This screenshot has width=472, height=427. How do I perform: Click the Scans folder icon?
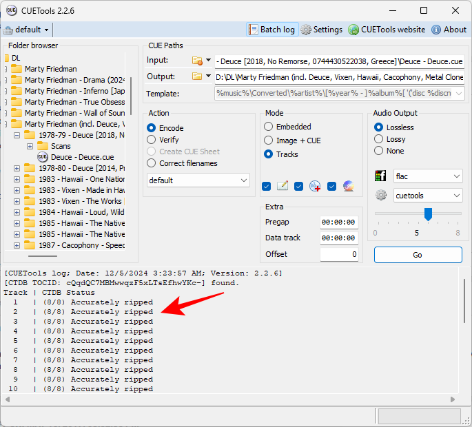coord(43,146)
